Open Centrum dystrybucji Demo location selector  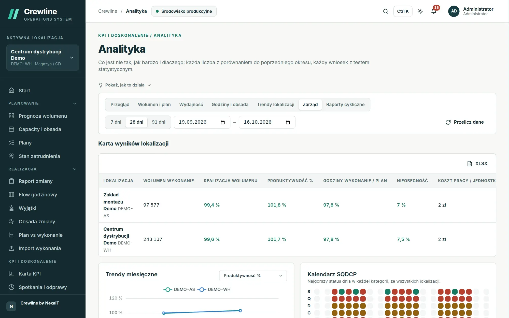pyautogui.click(x=43, y=58)
